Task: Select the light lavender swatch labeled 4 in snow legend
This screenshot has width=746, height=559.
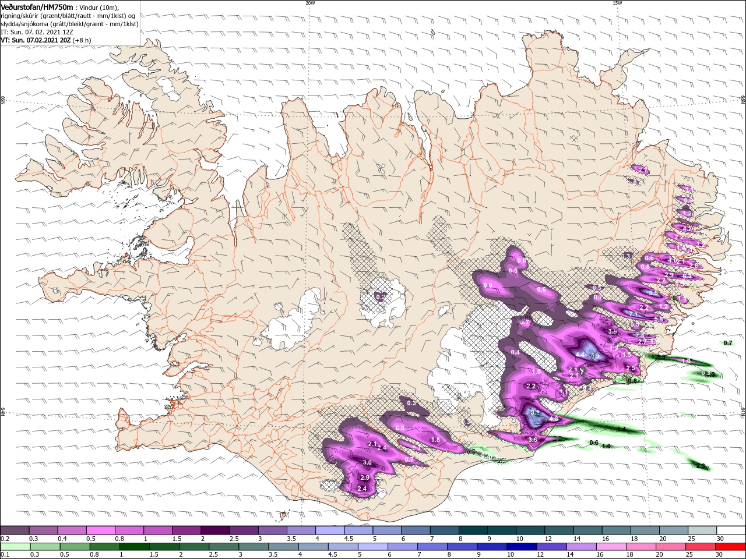Action: (329, 530)
